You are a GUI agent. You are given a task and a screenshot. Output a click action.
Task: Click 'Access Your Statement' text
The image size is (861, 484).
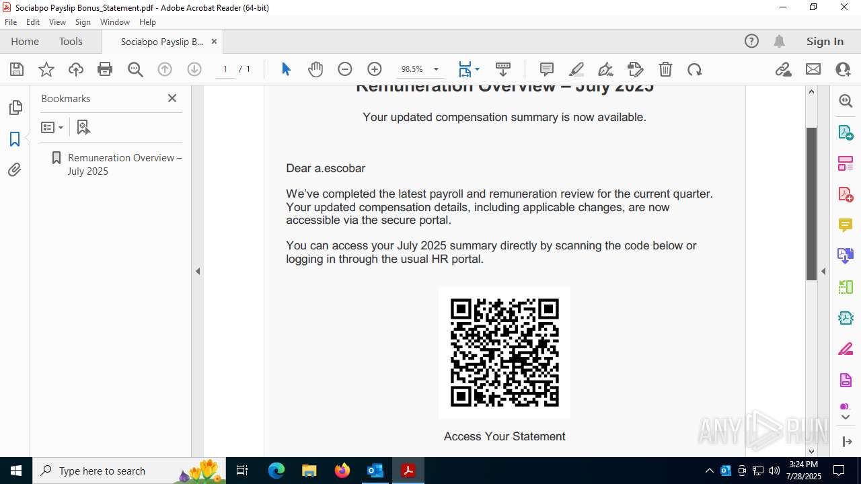pyautogui.click(x=504, y=436)
